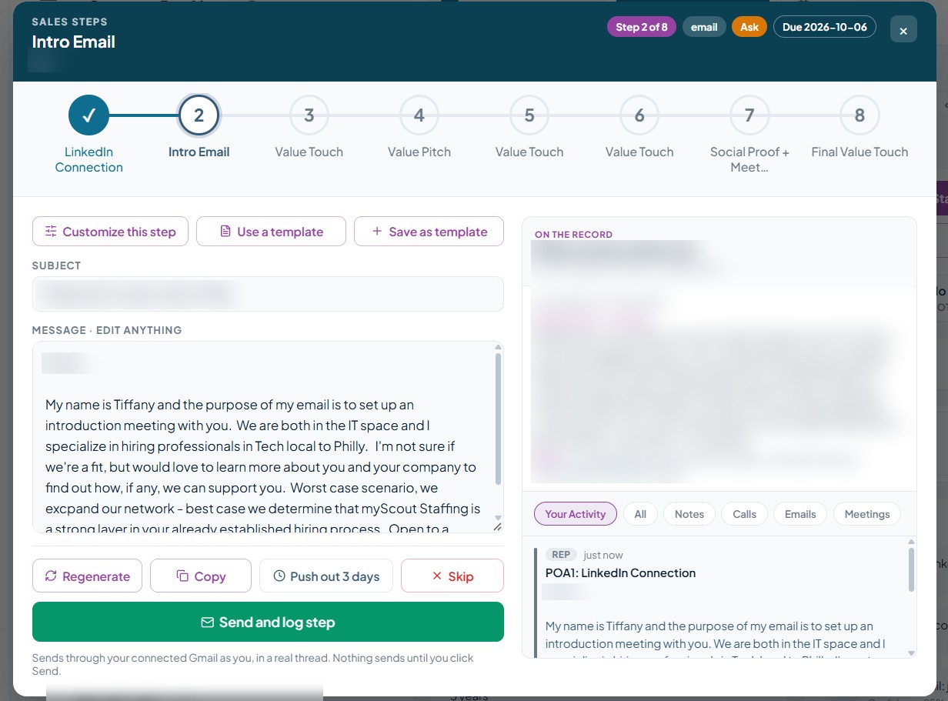
Task: Click the Value Pitch step label
Action: [x=419, y=152]
